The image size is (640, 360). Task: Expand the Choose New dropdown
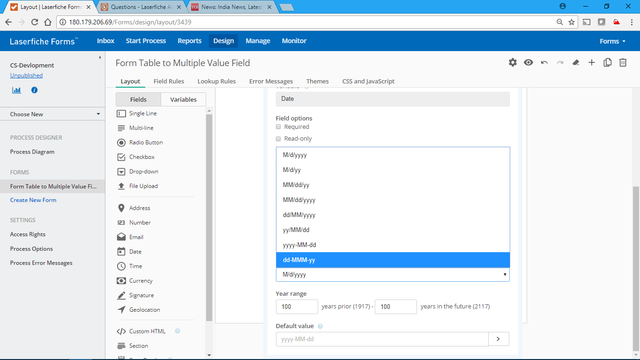(55, 114)
